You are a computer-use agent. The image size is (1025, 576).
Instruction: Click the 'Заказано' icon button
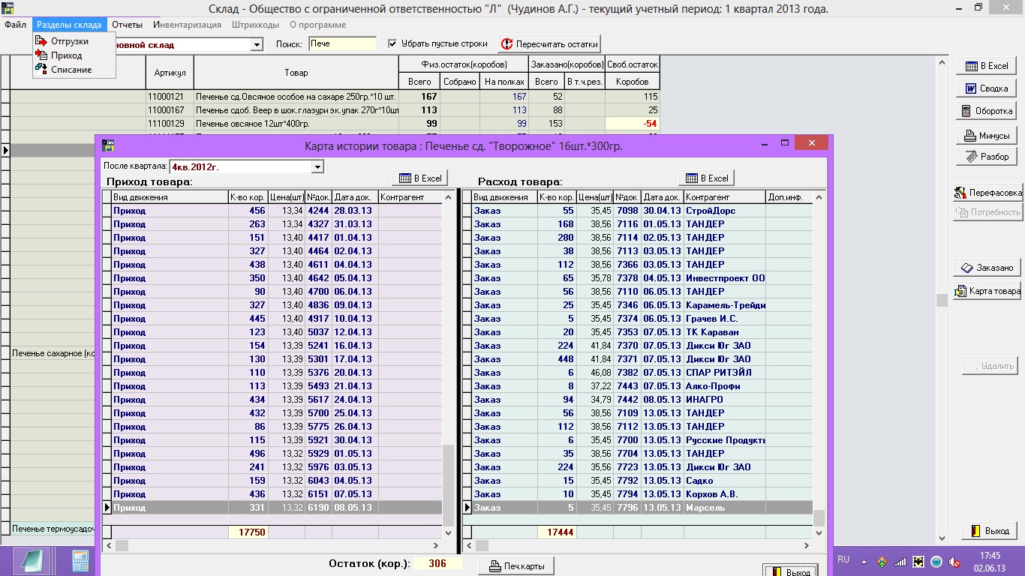pyautogui.click(x=969, y=268)
